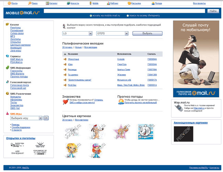
Task: Open the G7070 phone model dropdown
Action: [x=126, y=34]
